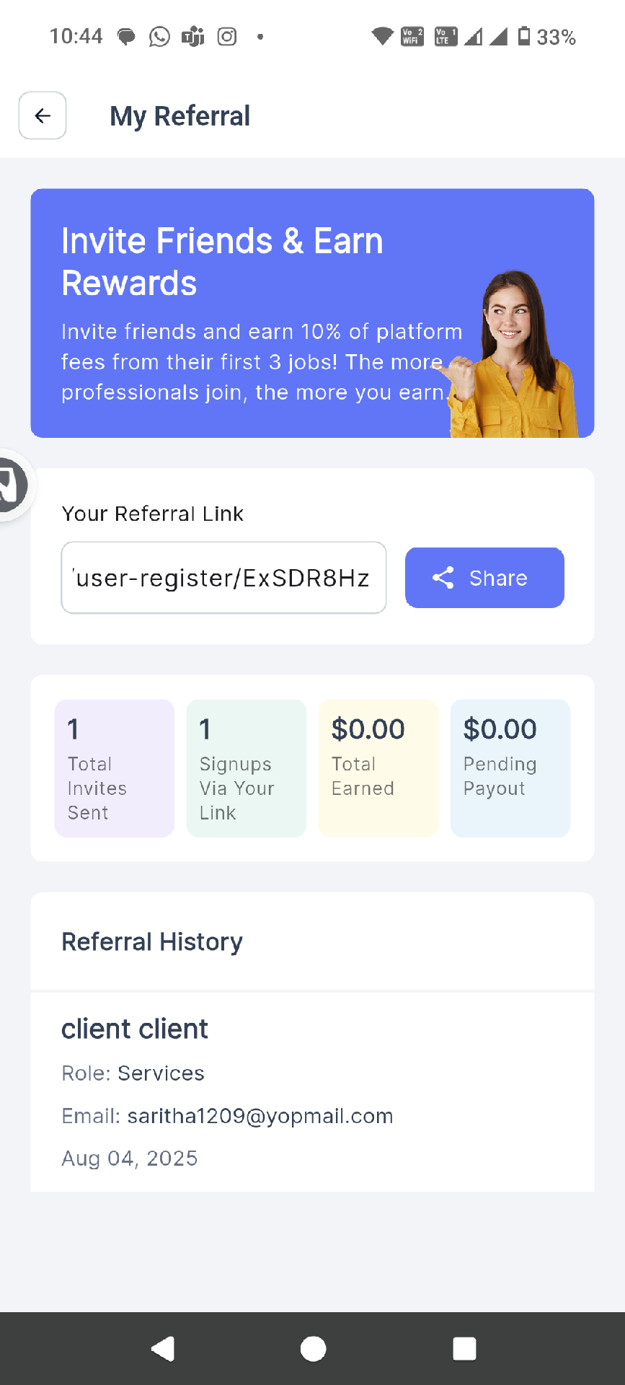Image resolution: width=625 pixels, height=1385 pixels.
Task: Open the Signups Via Your Link card
Action: (x=247, y=768)
